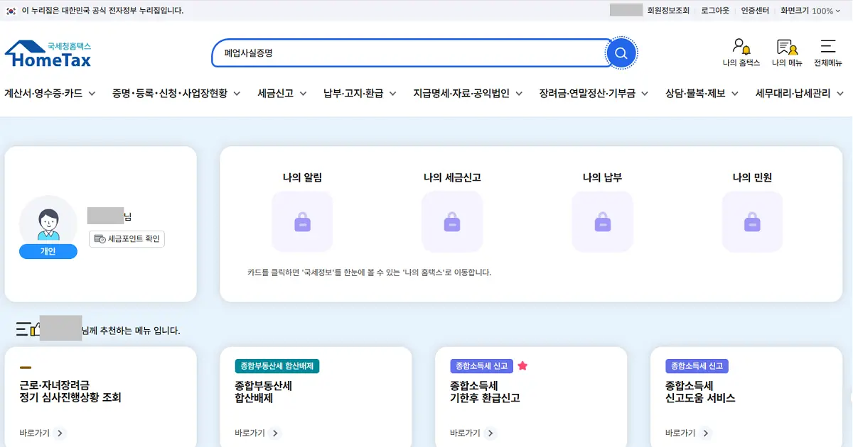Open 종합소득세 기한후 환급신고 card title
The width and height of the screenshot is (853, 447).
pyautogui.click(x=485, y=392)
